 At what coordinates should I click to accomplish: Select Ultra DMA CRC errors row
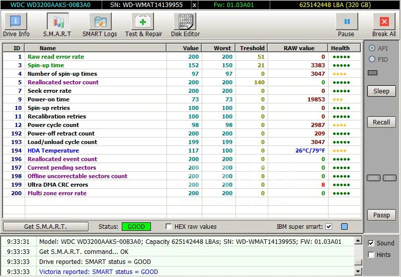tap(182, 185)
